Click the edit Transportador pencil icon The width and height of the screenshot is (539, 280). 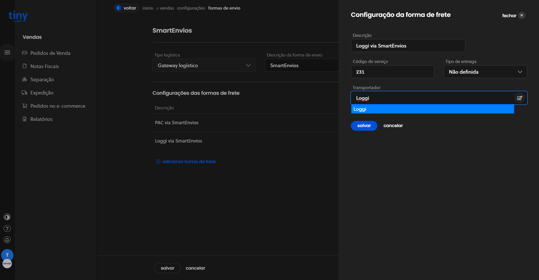pos(520,98)
